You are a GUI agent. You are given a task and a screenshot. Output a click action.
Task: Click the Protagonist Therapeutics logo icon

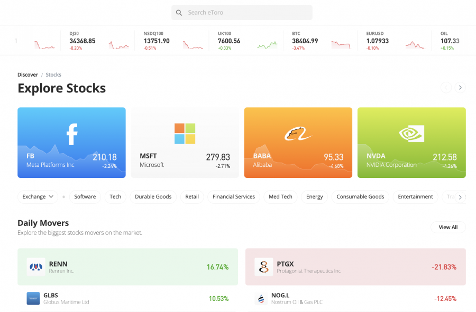click(x=264, y=267)
